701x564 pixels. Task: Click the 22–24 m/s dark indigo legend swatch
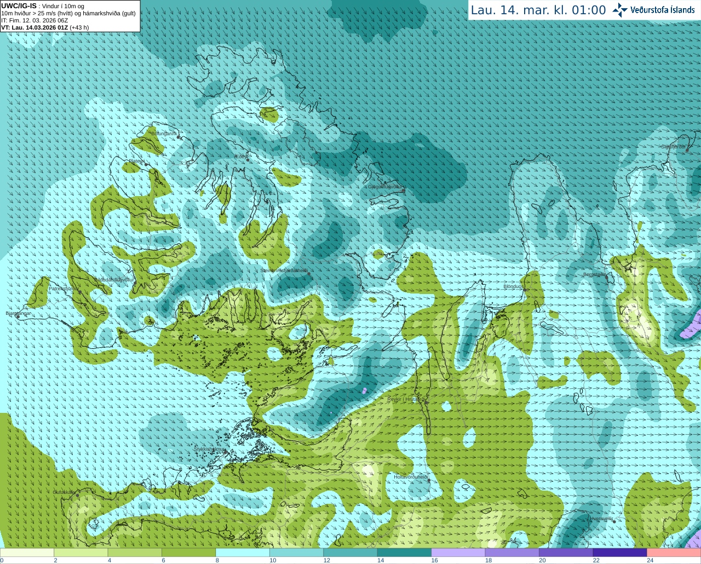click(620, 553)
